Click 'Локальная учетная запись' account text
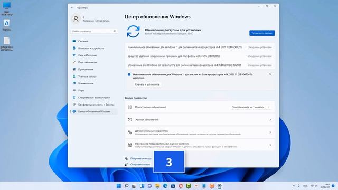Image resolution: width=338 pixels, height=190 pixels. coord(96,21)
